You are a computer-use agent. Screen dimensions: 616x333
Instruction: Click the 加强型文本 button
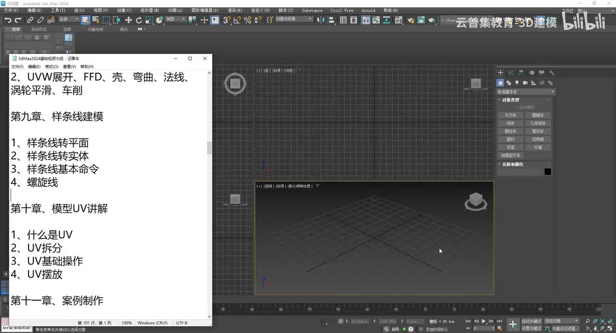pyautogui.click(x=511, y=155)
